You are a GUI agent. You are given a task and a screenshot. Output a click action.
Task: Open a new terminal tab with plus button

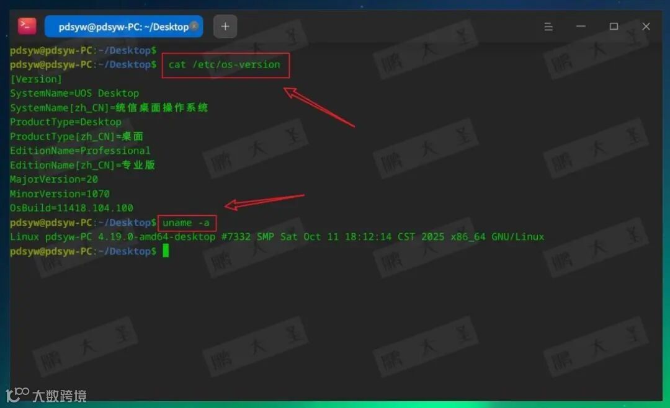pyautogui.click(x=225, y=27)
